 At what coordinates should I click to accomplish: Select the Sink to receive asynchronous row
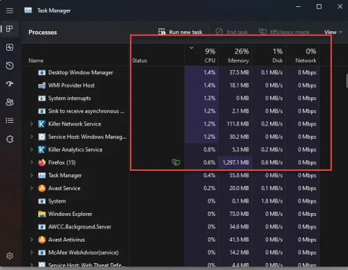pyautogui.click(x=171, y=111)
